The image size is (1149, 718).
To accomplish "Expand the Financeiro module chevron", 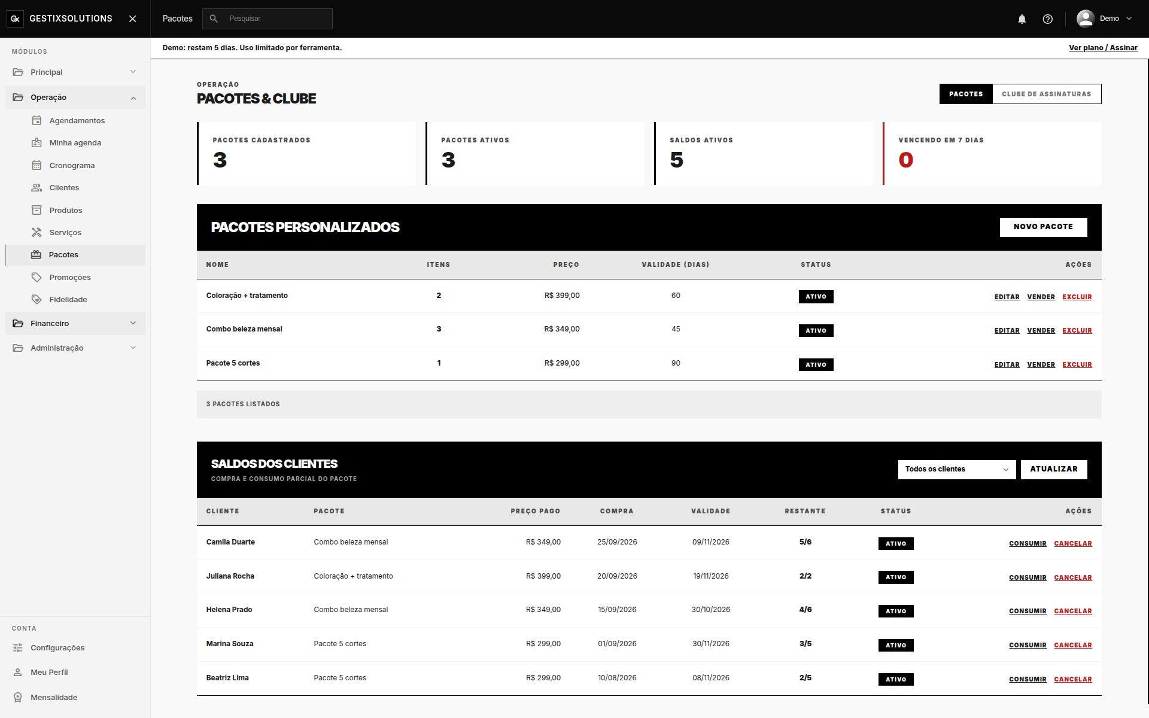I will tap(133, 323).
